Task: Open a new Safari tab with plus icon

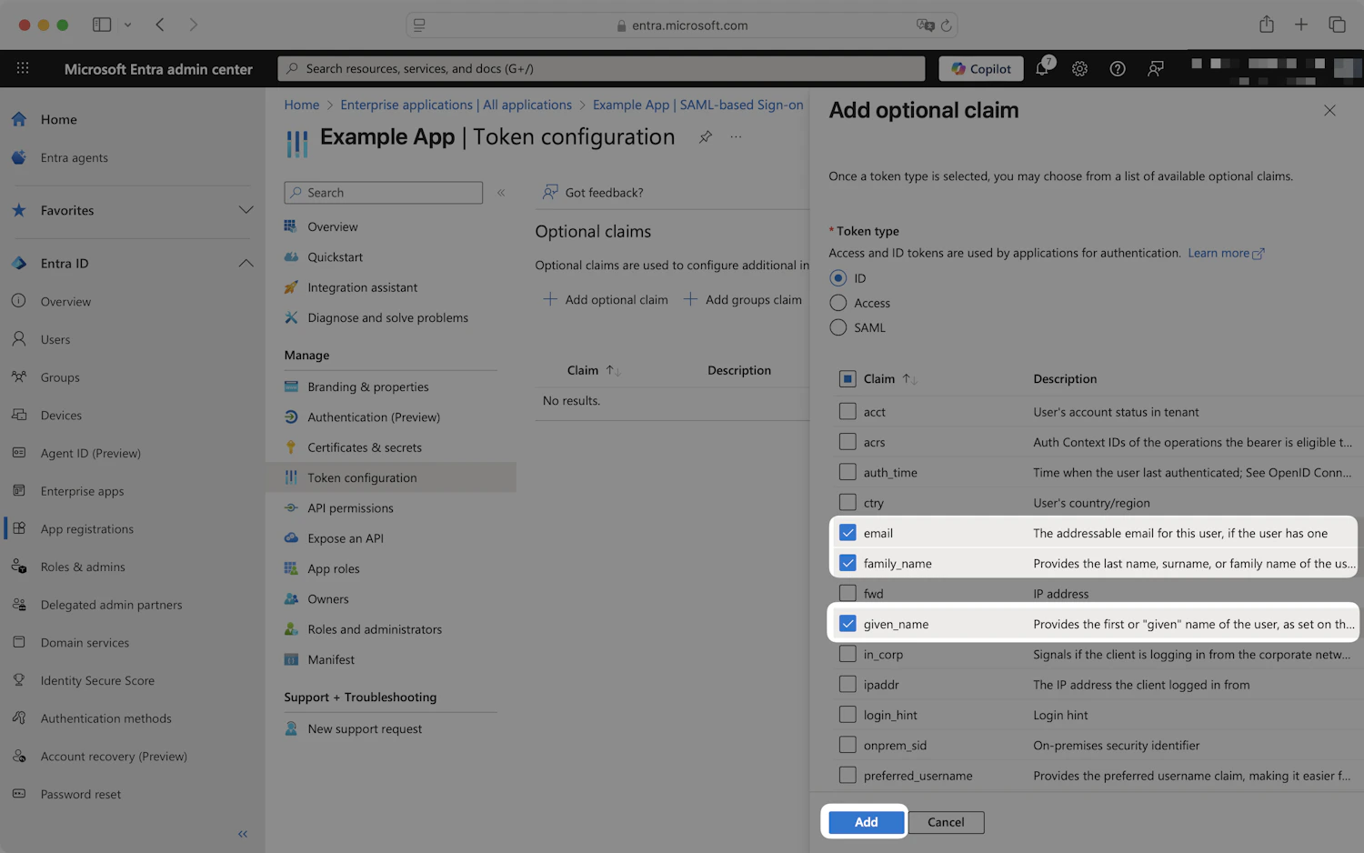Action: click(x=1301, y=25)
